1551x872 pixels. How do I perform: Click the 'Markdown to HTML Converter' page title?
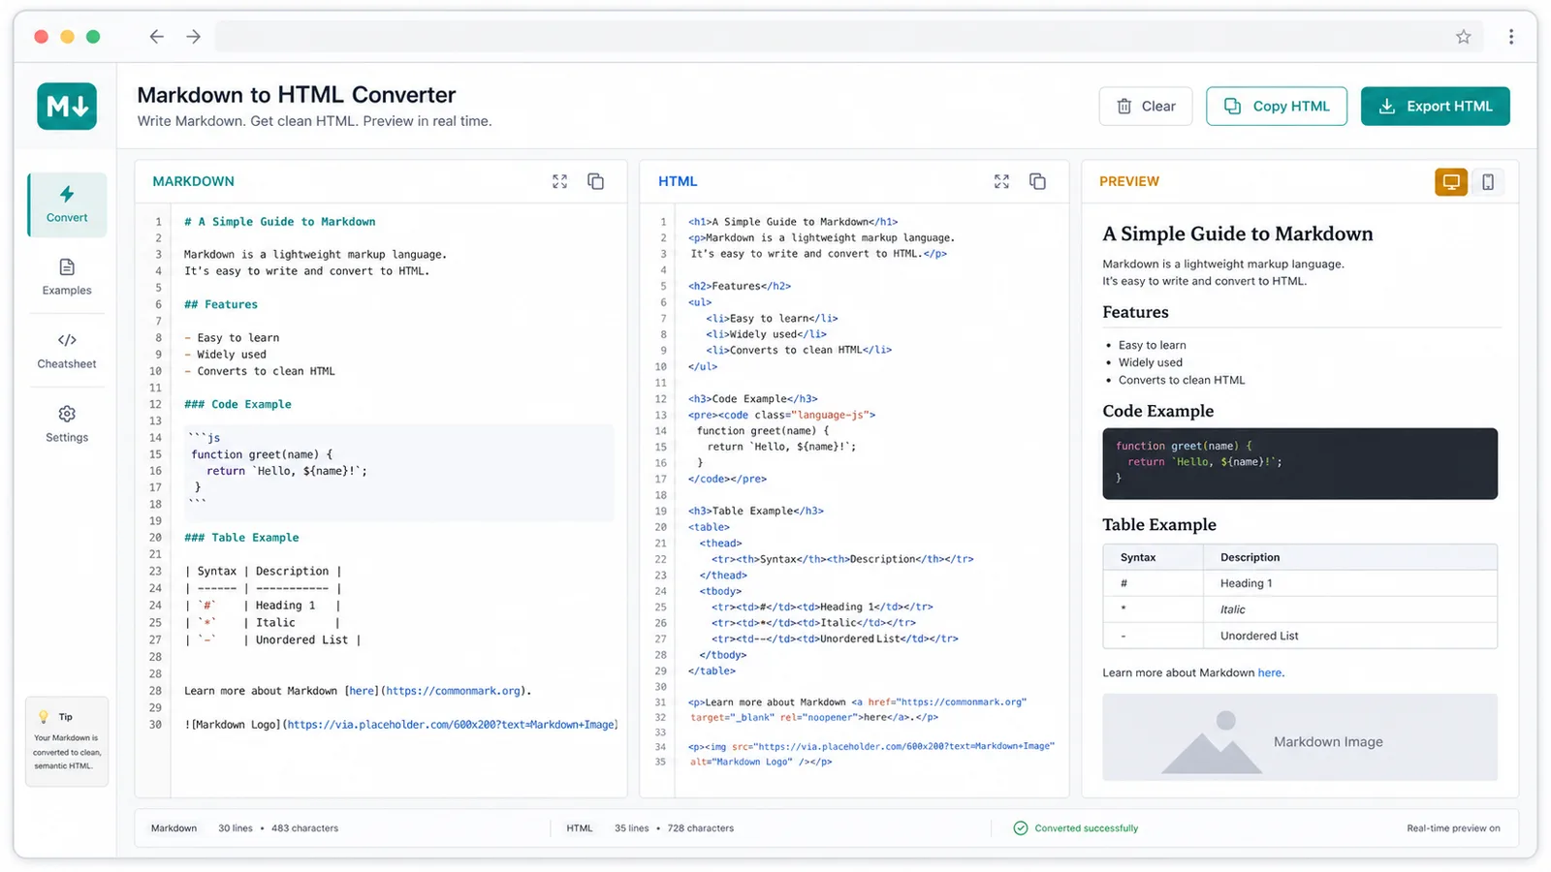point(297,95)
